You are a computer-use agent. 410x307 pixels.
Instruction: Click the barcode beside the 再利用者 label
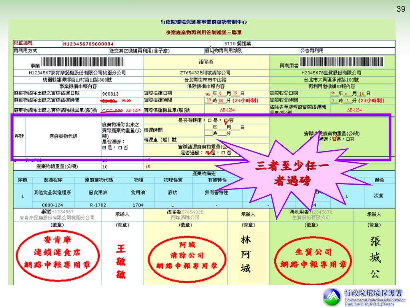[x=342, y=62]
